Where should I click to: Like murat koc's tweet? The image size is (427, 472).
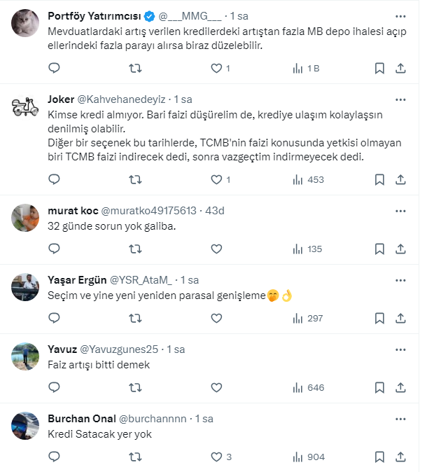point(216,249)
